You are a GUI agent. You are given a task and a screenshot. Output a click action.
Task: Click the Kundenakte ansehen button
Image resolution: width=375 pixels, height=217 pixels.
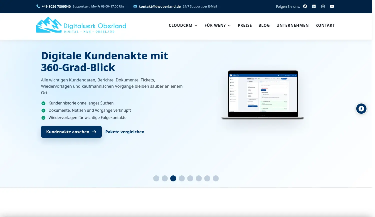click(x=71, y=132)
